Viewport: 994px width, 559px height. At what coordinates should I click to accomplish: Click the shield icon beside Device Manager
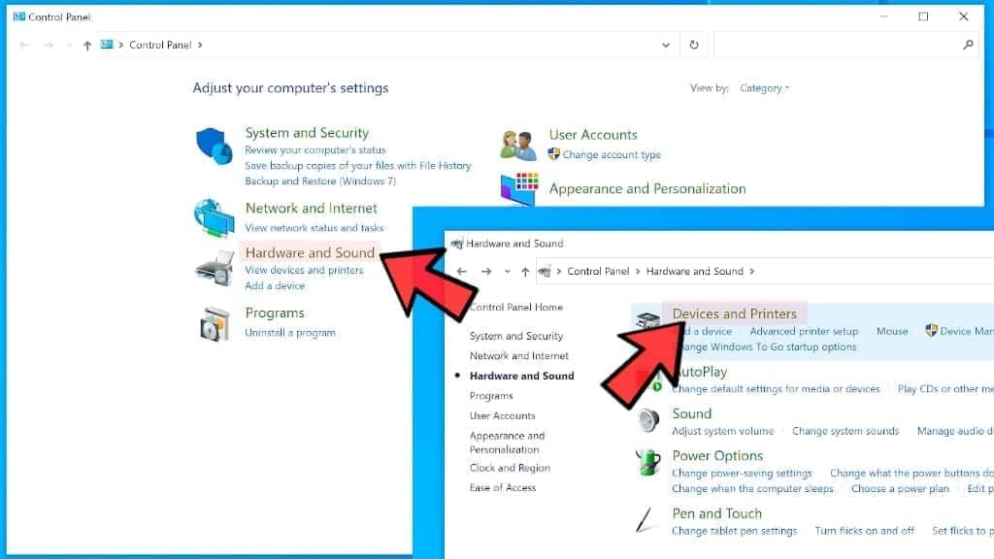931,330
